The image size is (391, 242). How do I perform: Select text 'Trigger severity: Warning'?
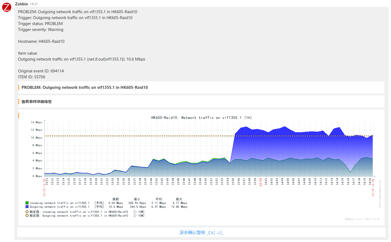coord(41,30)
